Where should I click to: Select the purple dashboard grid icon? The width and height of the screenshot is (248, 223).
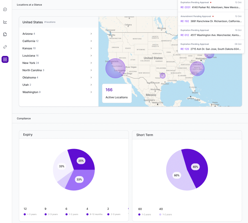click(x=5, y=59)
